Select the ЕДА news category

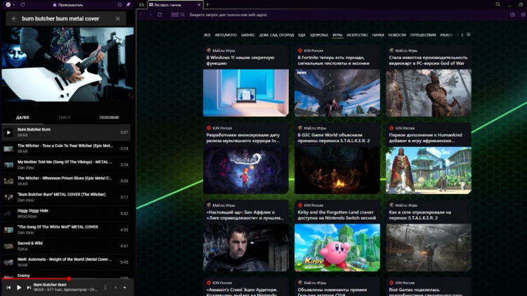pos(302,35)
